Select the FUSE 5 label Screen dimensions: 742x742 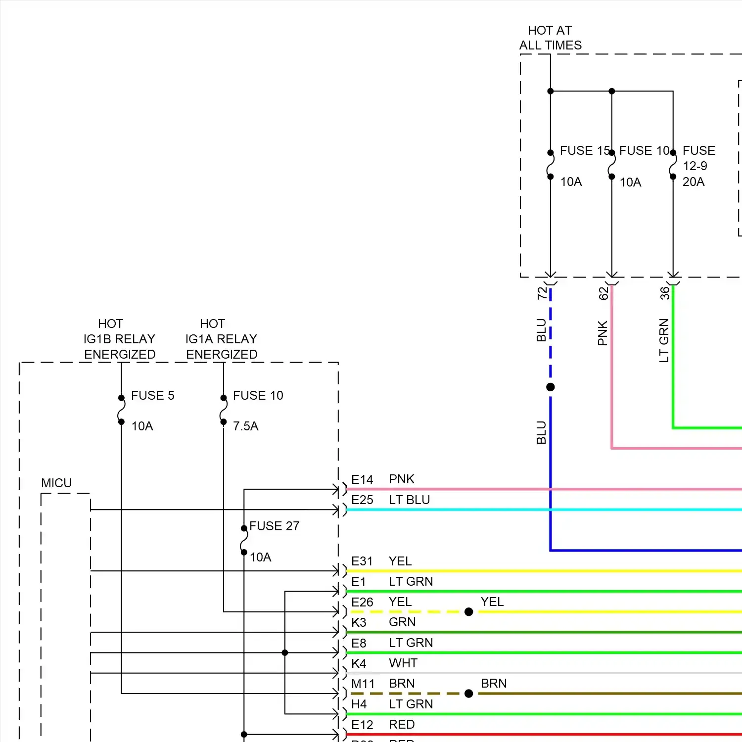[x=152, y=395]
